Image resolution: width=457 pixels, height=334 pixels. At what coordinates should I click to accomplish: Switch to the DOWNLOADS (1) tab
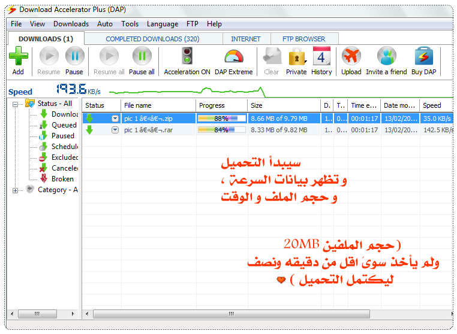[46, 39]
